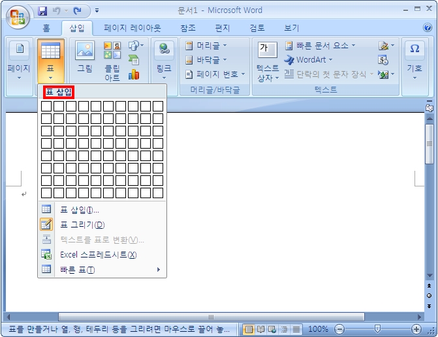Click 표 삽입(I)... menu entry
This screenshot has width=438, height=337.
[80, 210]
